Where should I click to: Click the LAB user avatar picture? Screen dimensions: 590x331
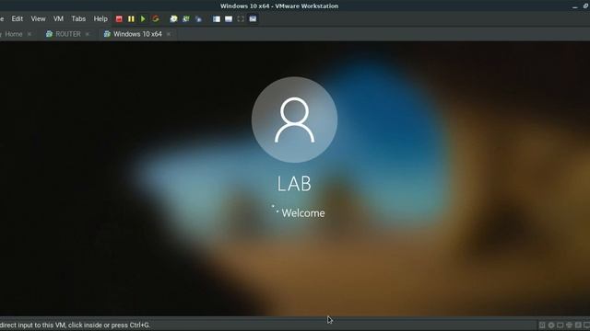click(x=294, y=120)
